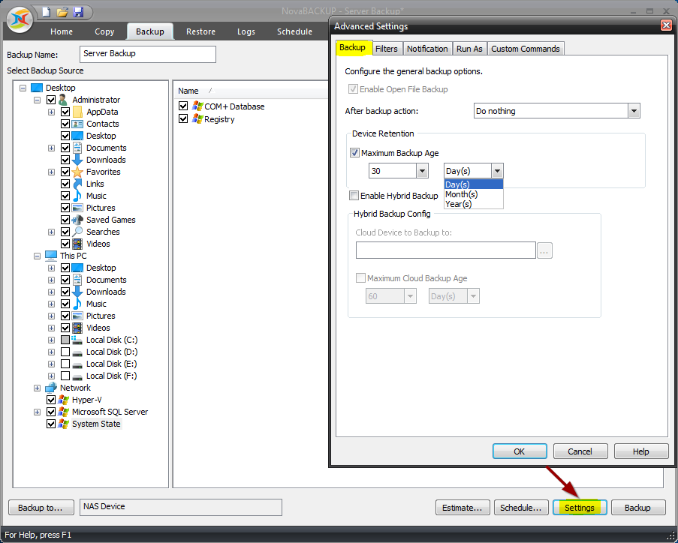Viewport: 678px width, 543px height.
Task: Uncheck the System State checkbox
Action: [x=51, y=424]
